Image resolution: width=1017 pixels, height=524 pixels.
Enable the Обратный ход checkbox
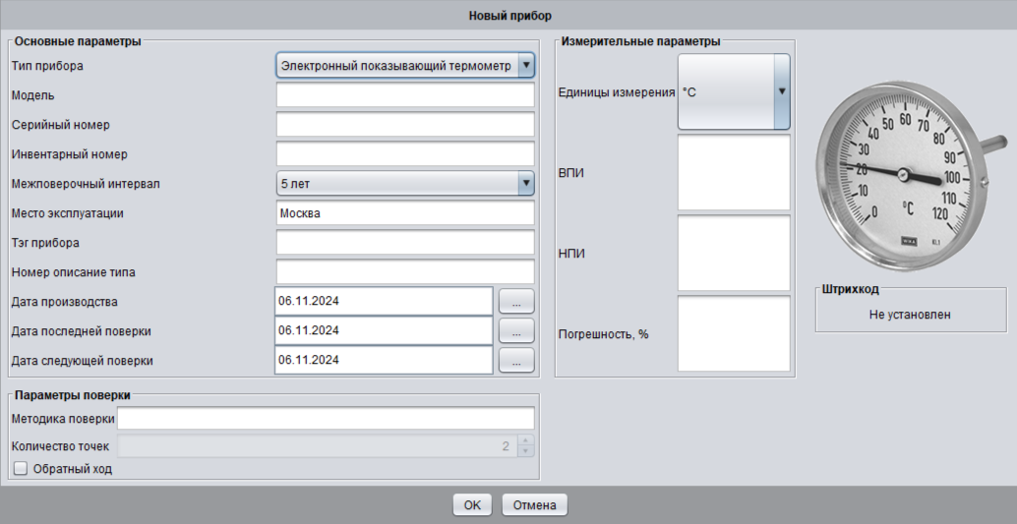pyautogui.click(x=21, y=469)
